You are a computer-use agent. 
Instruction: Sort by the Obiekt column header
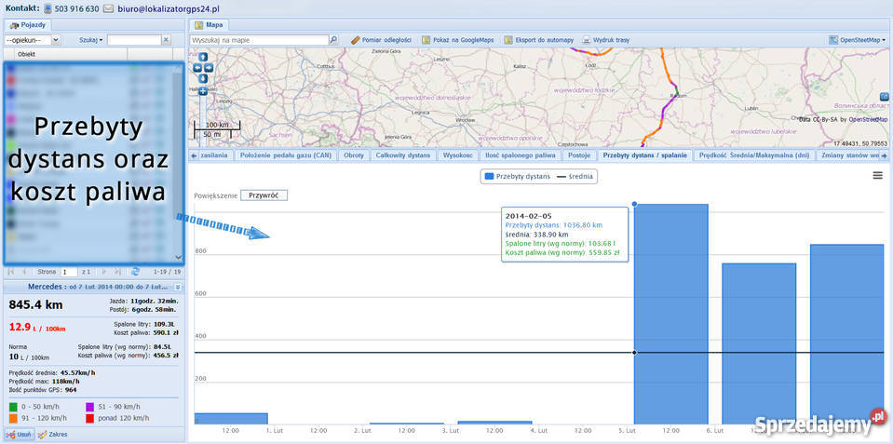tap(71, 54)
